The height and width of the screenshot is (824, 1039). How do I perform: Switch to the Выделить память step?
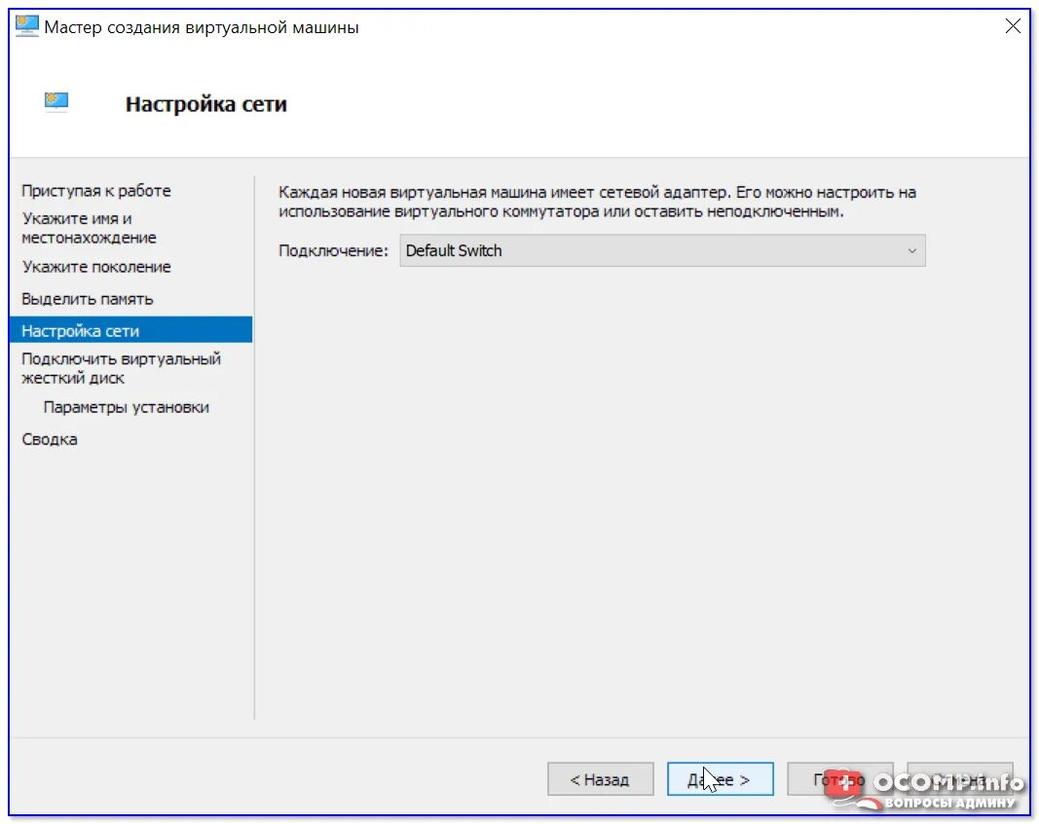87,299
